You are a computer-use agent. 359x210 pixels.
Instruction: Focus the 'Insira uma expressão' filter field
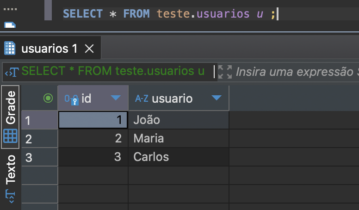click(x=297, y=72)
